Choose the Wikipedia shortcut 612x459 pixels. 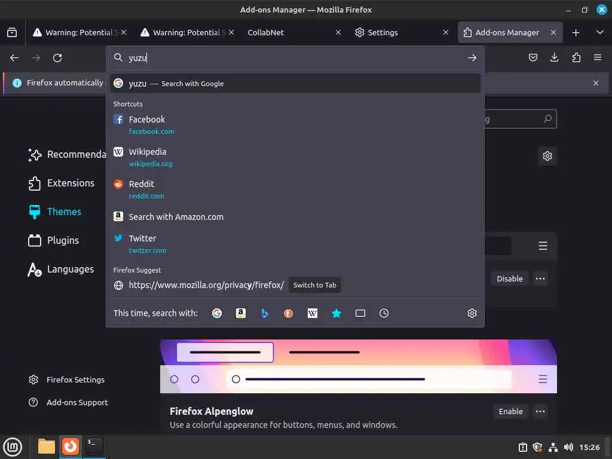coord(295,157)
